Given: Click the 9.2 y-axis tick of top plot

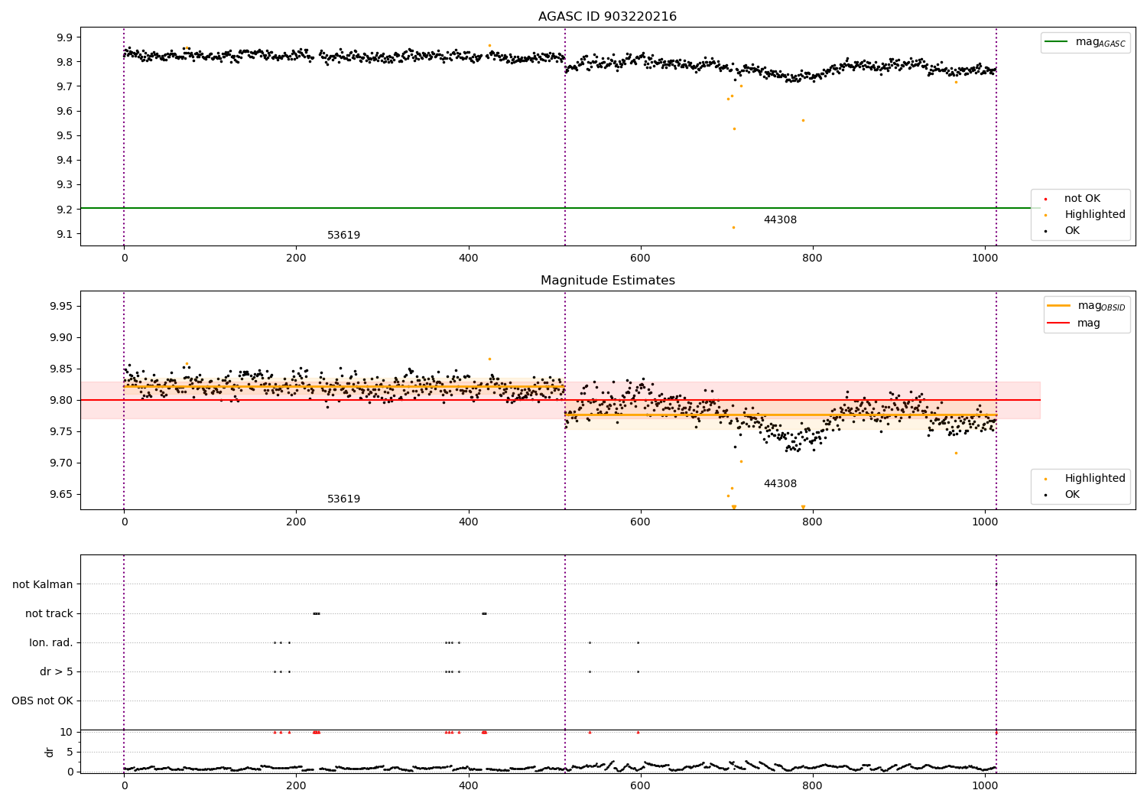Looking at the screenshot, I should point(64,210).
